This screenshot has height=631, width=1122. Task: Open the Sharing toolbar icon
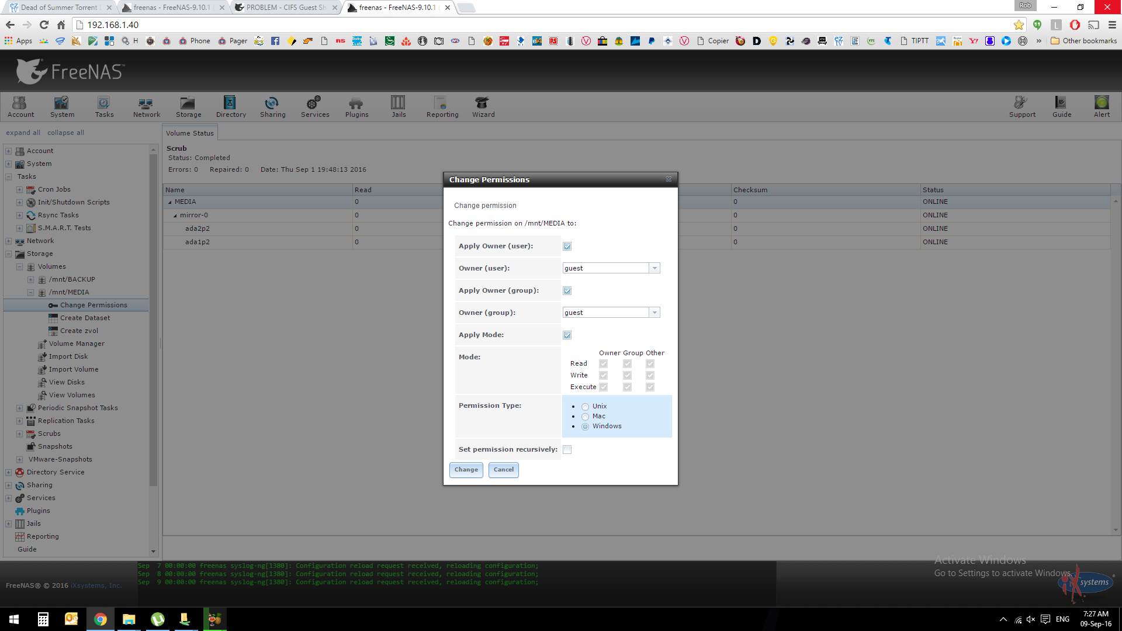tap(272, 107)
